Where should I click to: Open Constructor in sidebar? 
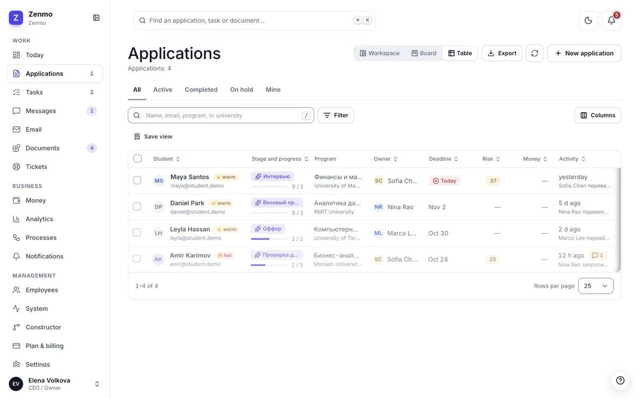click(54, 327)
